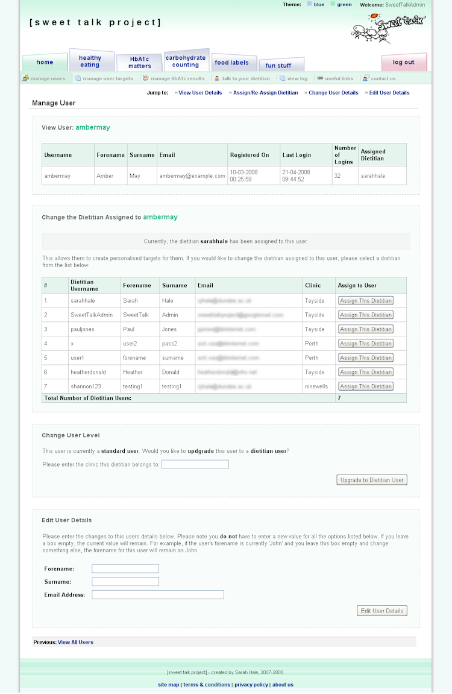The width and height of the screenshot is (452, 694).
Task: Click the green theme text link
Action: (x=345, y=4)
